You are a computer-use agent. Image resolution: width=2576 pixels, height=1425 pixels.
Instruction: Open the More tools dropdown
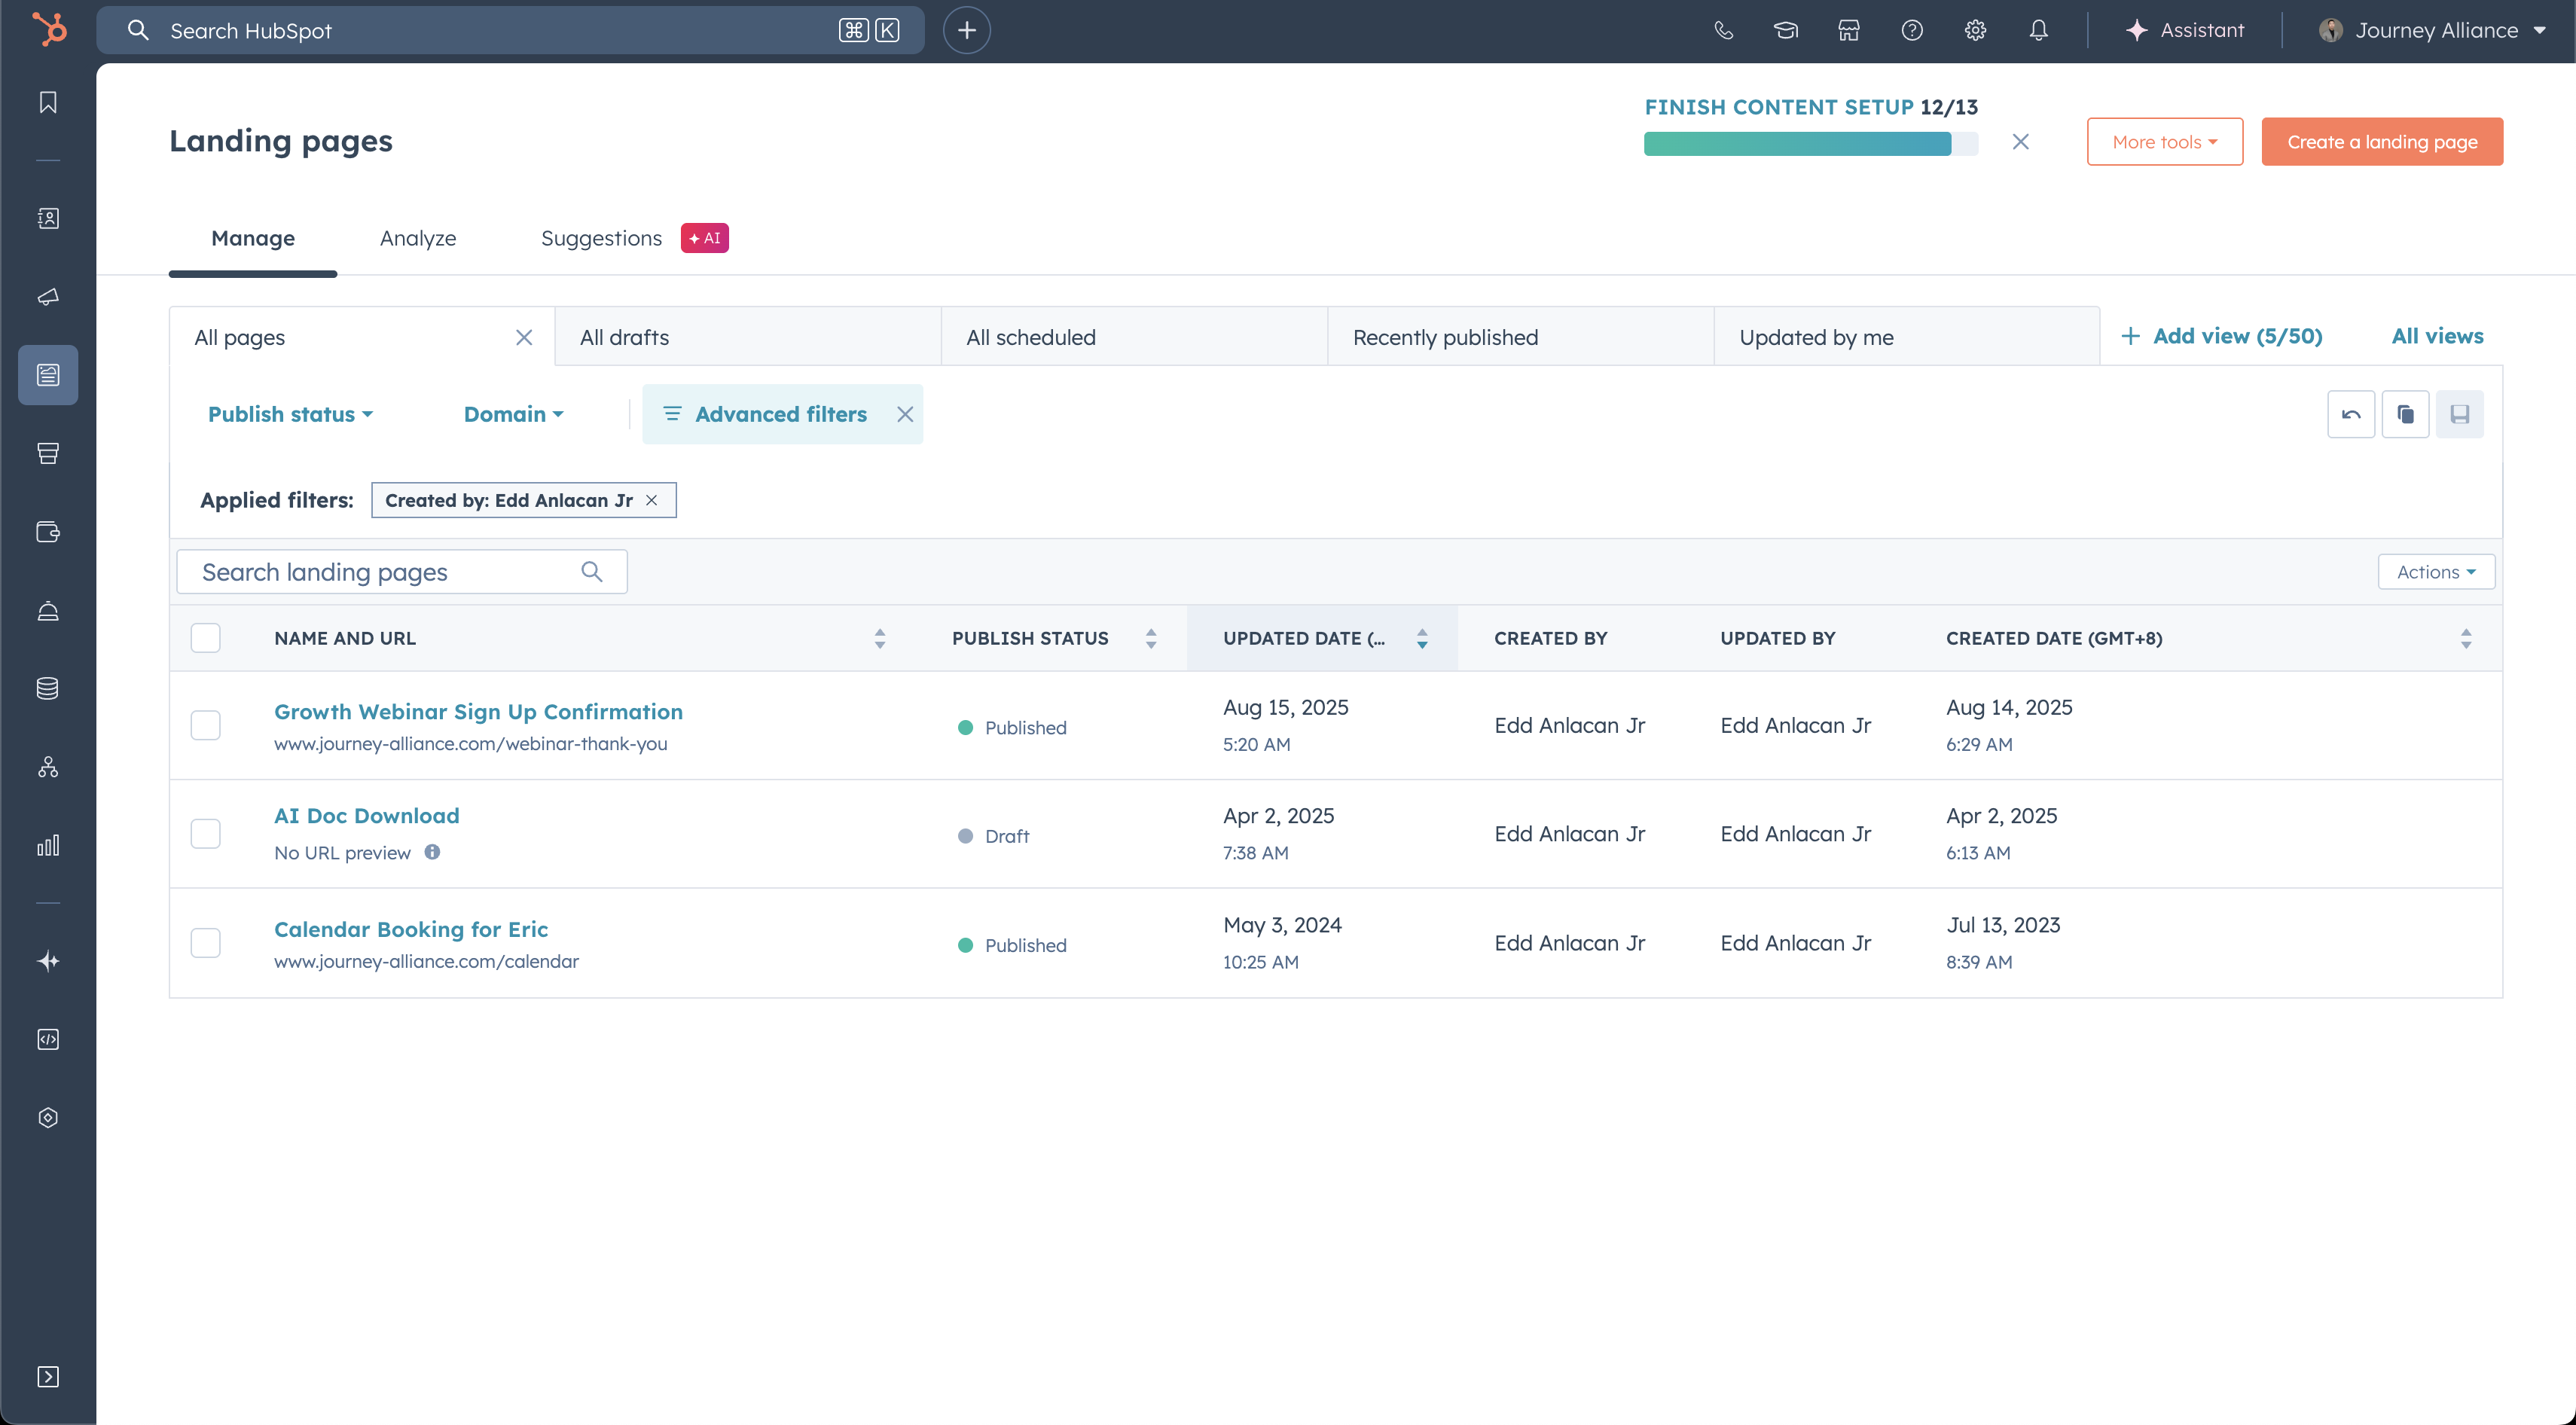point(2164,142)
